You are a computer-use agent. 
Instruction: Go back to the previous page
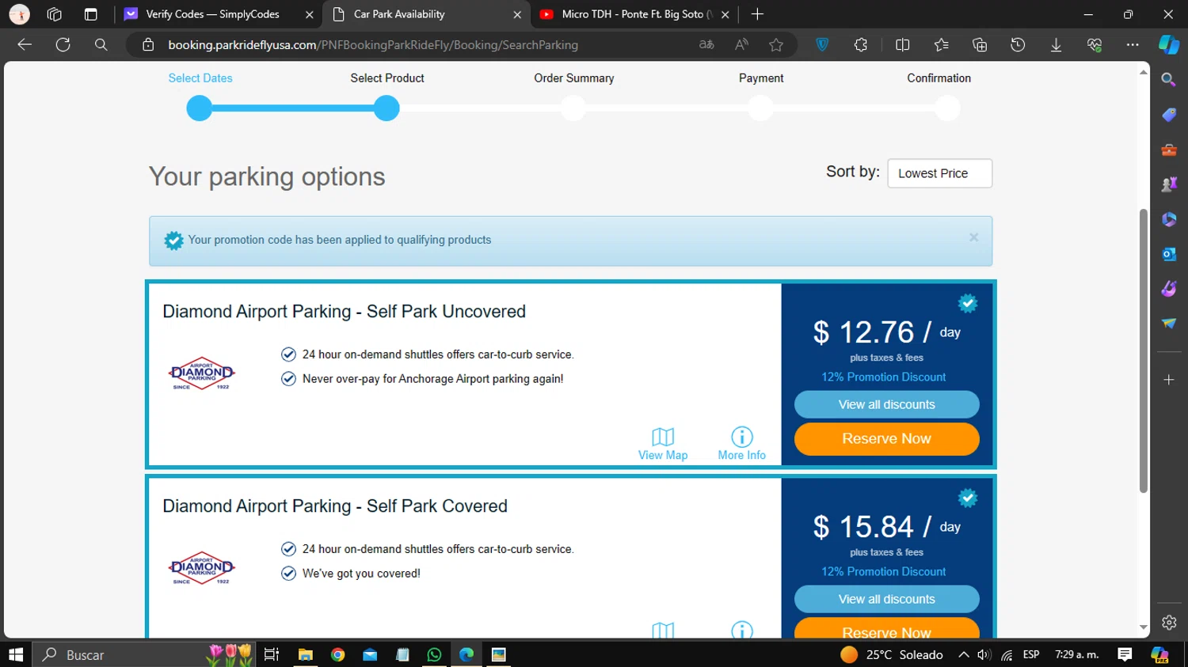click(25, 45)
